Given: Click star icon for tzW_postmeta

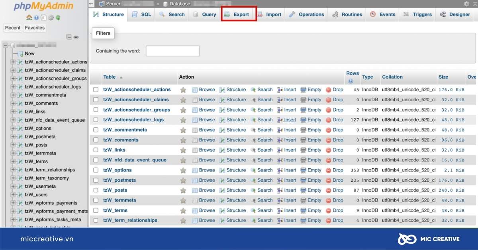Looking at the screenshot, I should point(183,181).
